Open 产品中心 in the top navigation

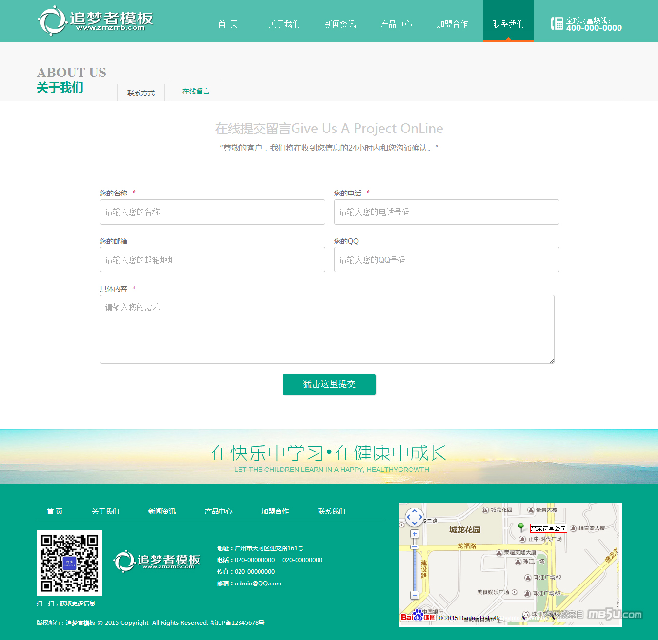tap(396, 24)
